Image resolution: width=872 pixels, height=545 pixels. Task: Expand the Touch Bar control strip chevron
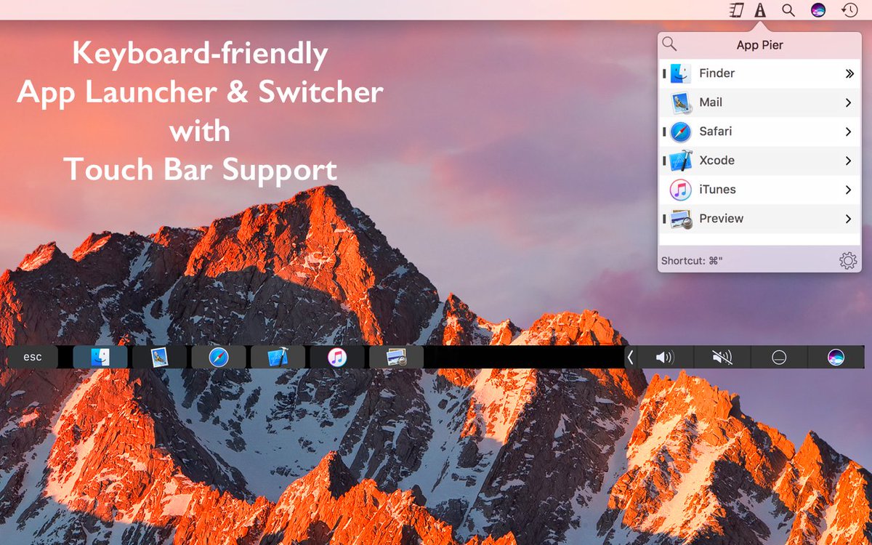click(x=630, y=357)
